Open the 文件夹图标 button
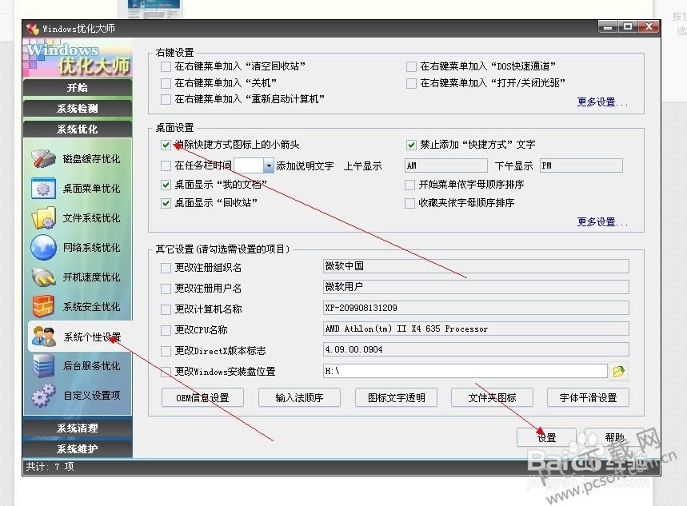The width and height of the screenshot is (687, 506). (492, 398)
